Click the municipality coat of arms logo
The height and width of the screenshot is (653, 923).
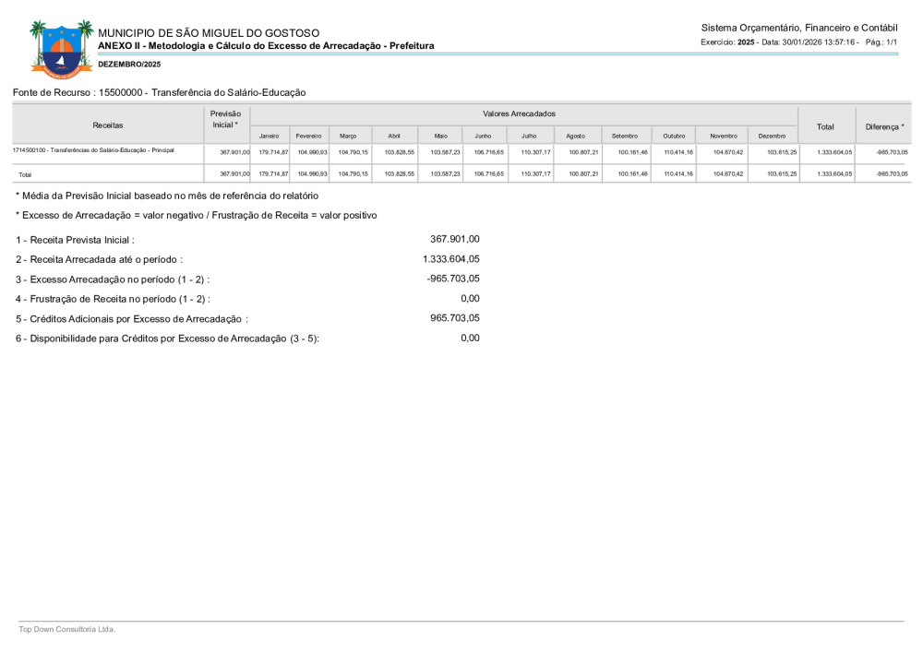pos(61,48)
